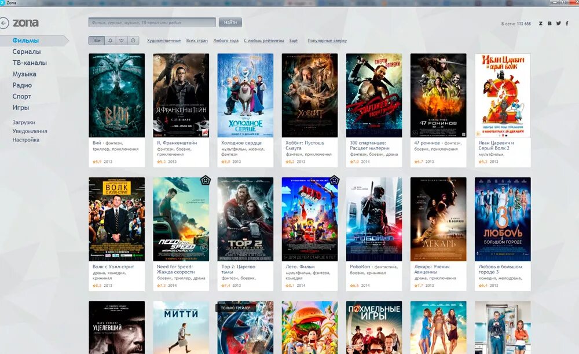Click the 'Холодное сердце' title text
The height and width of the screenshot is (354, 579).
(x=241, y=143)
